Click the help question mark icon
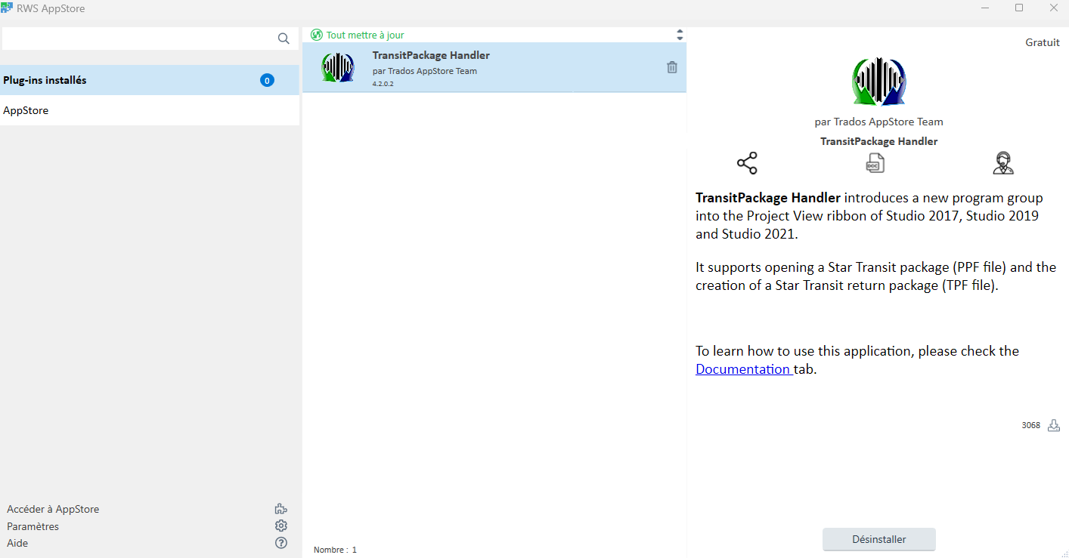This screenshot has height=558, width=1069. [x=281, y=543]
